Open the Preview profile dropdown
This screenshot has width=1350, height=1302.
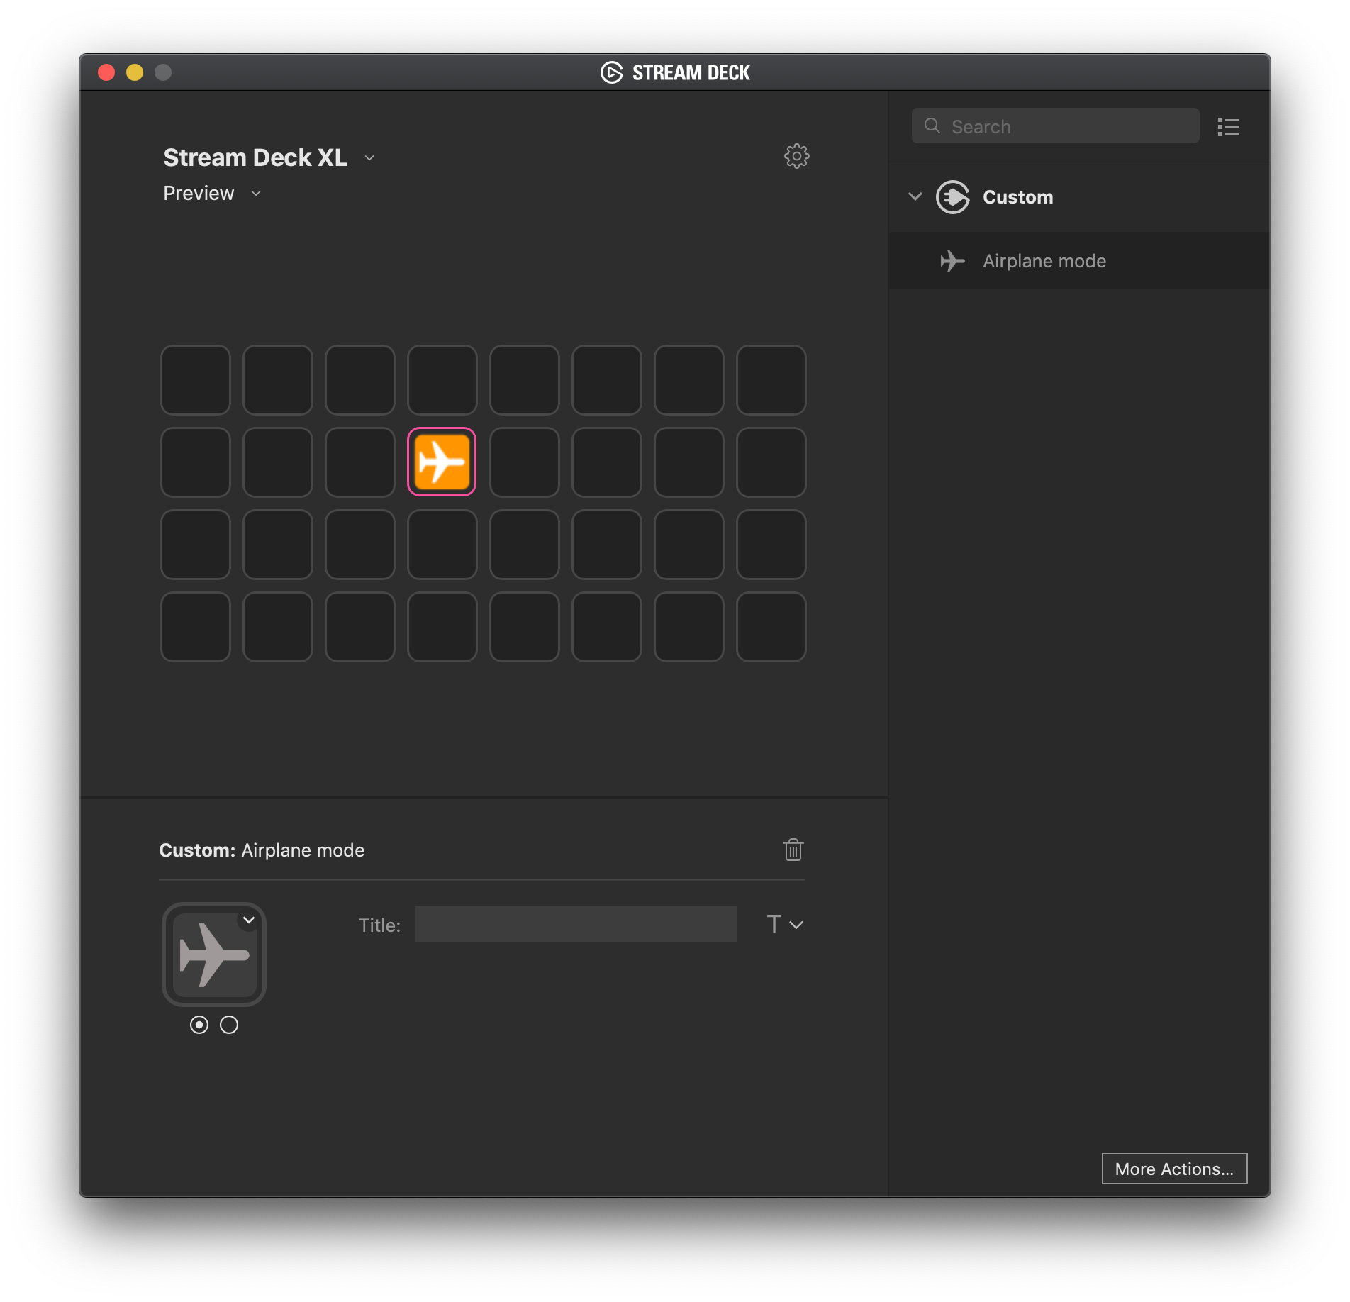tap(256, 193)
